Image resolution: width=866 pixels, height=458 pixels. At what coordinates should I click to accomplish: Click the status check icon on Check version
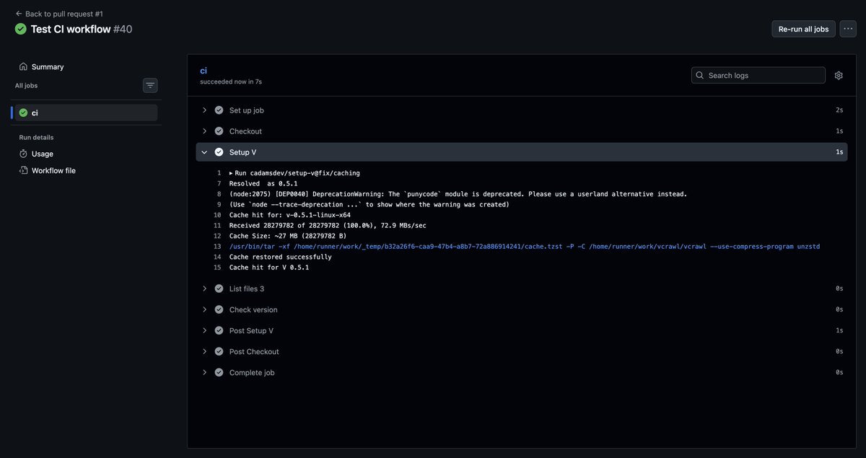[219, 309]
